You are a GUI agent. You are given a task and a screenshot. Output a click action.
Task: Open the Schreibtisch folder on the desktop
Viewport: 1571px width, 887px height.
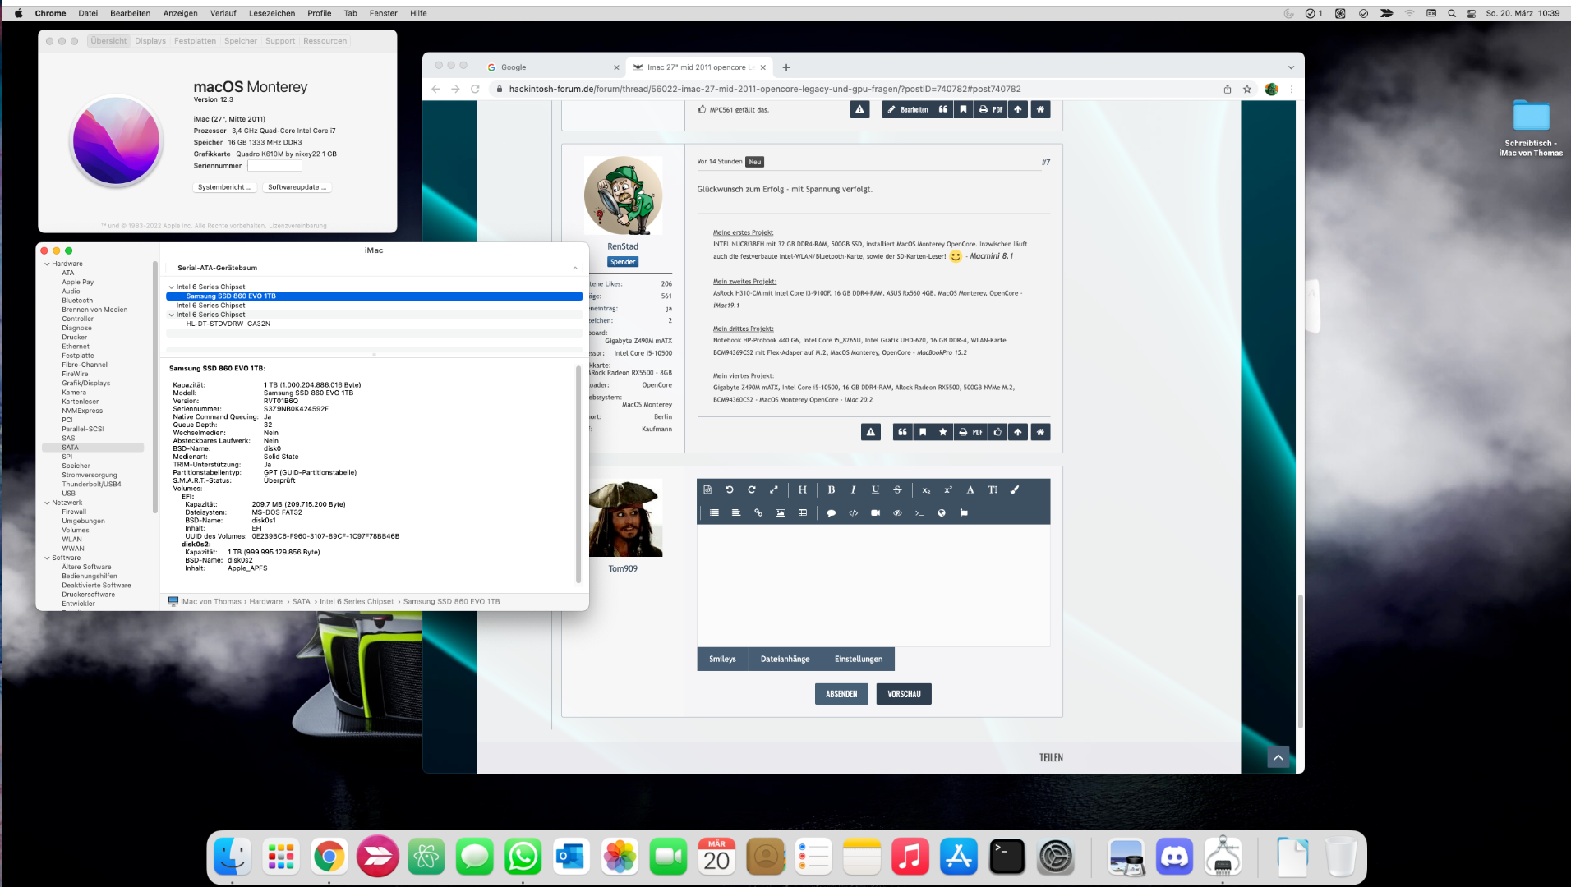click(1531, 127)
